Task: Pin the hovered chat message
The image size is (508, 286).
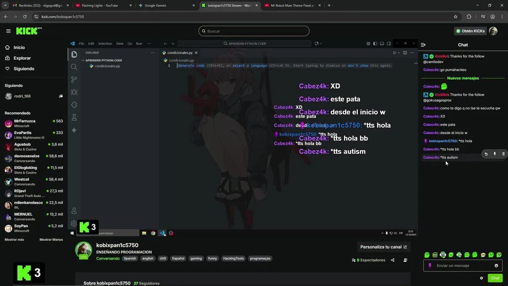Action: pos(495,154)
